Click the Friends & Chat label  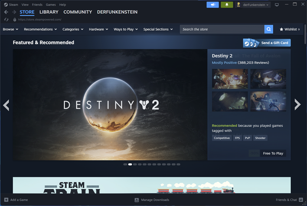286,200
